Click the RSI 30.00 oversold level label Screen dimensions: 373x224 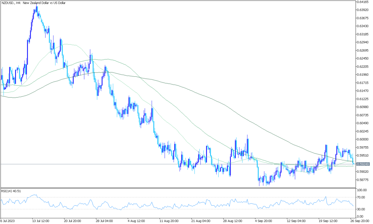pyautogui.click(x=361, y=209)
